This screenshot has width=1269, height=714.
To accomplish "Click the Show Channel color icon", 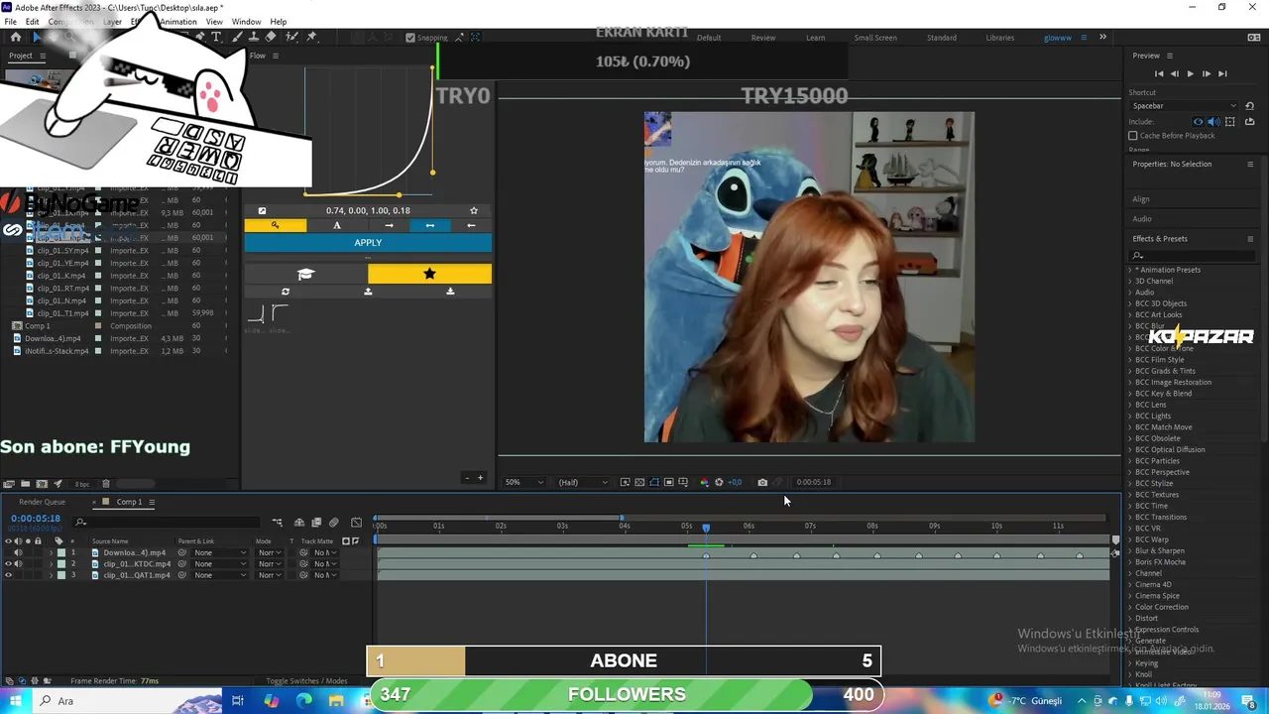I will [x=704, y=482].
